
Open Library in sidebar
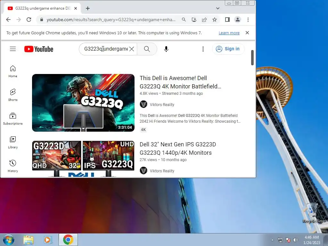pos(13,143)
